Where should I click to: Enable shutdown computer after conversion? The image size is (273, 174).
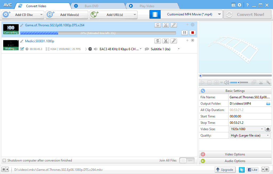point(4,160)
